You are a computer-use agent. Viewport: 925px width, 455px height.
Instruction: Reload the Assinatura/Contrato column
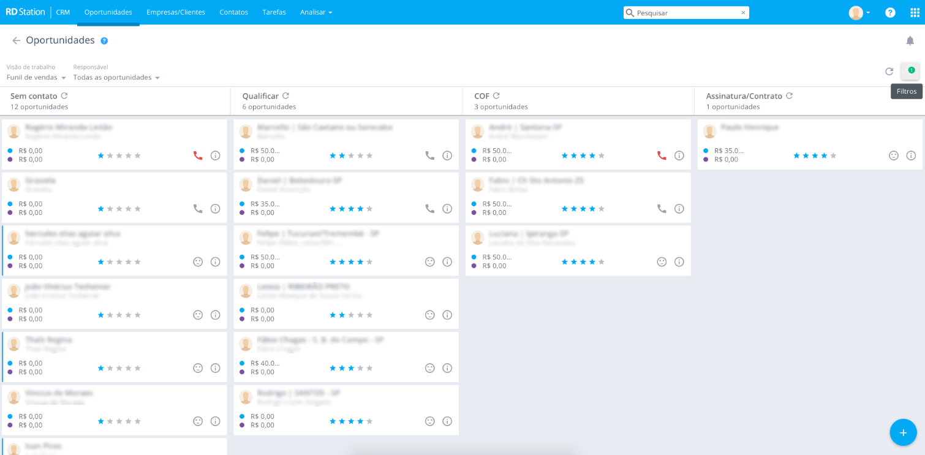(x=789, y=96)
